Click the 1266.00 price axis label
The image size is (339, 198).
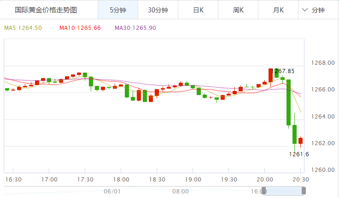323,89
